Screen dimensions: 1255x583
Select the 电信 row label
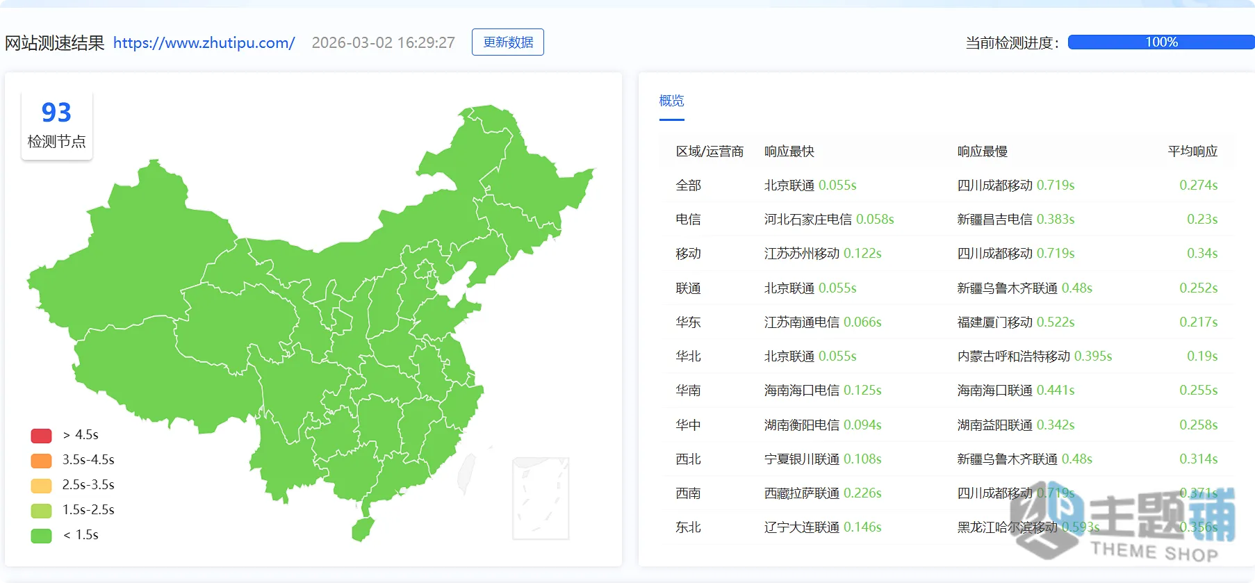tap(688, 219)
